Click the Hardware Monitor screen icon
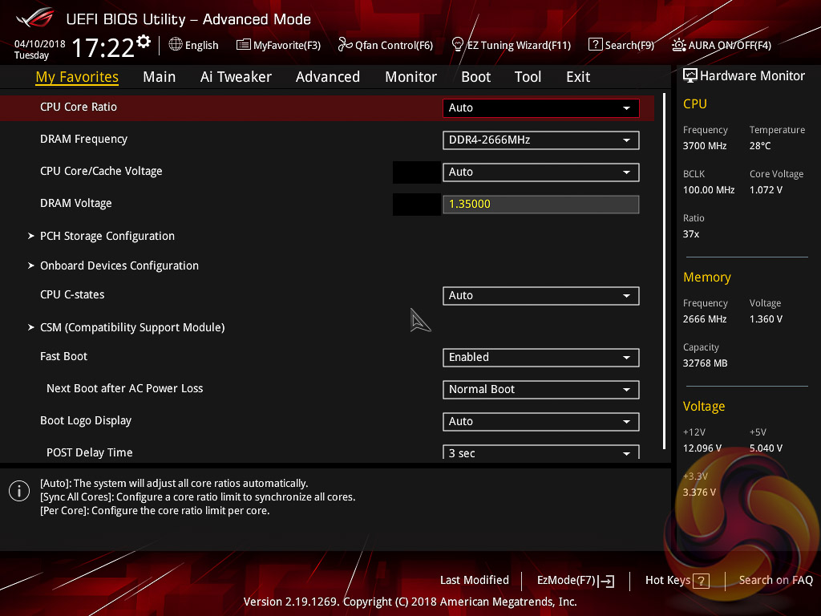The height and width of the screenshot is (616, 821). 690,76
